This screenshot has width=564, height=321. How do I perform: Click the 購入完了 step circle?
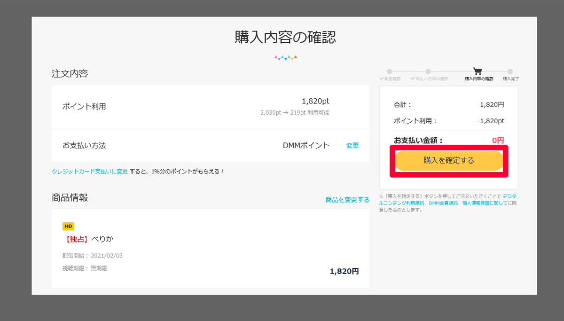[510, 71]
